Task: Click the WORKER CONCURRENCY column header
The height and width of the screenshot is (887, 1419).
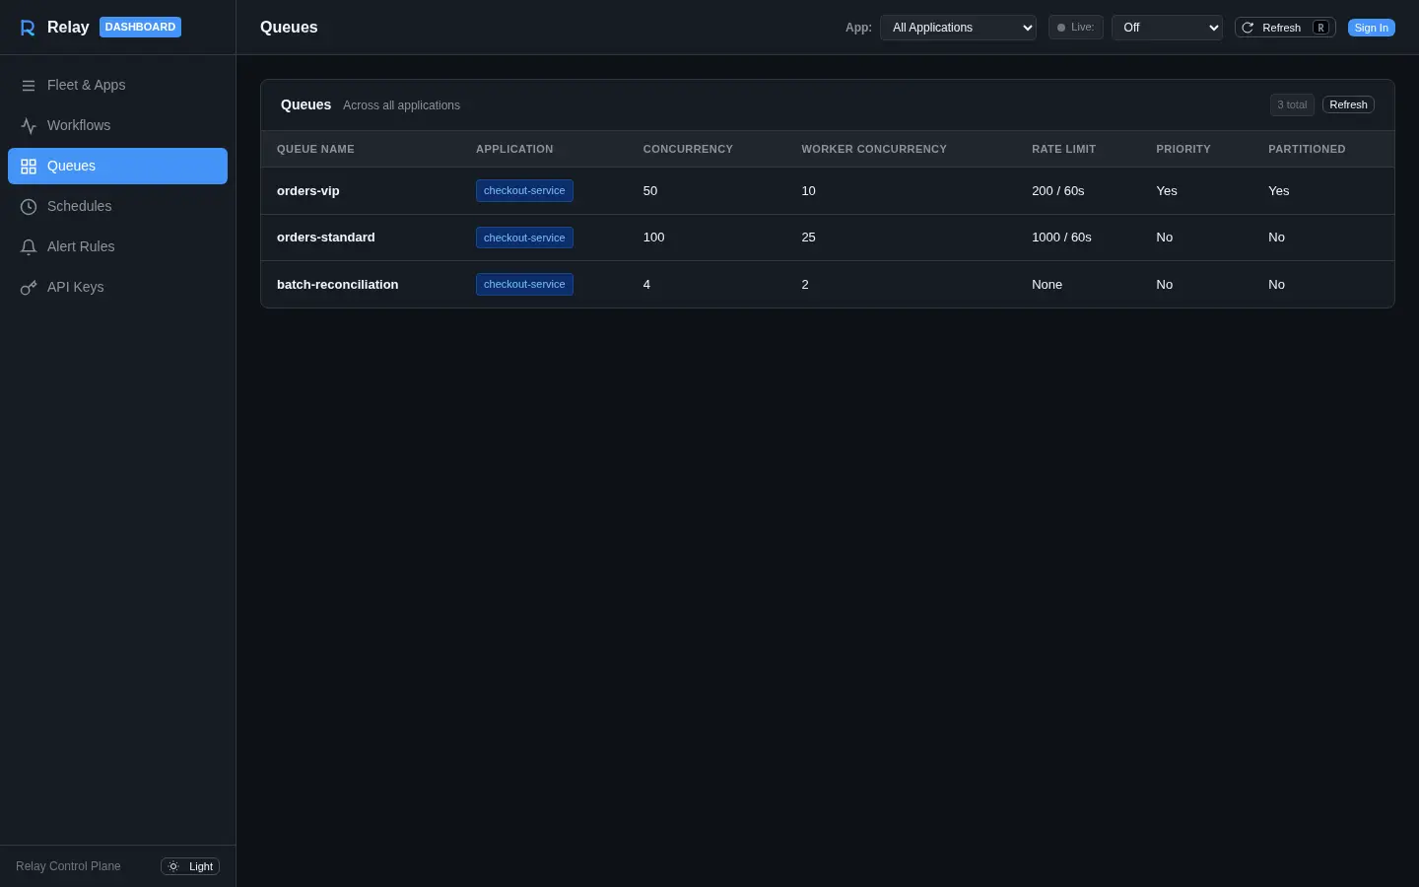Action: [x=874, y=149]
